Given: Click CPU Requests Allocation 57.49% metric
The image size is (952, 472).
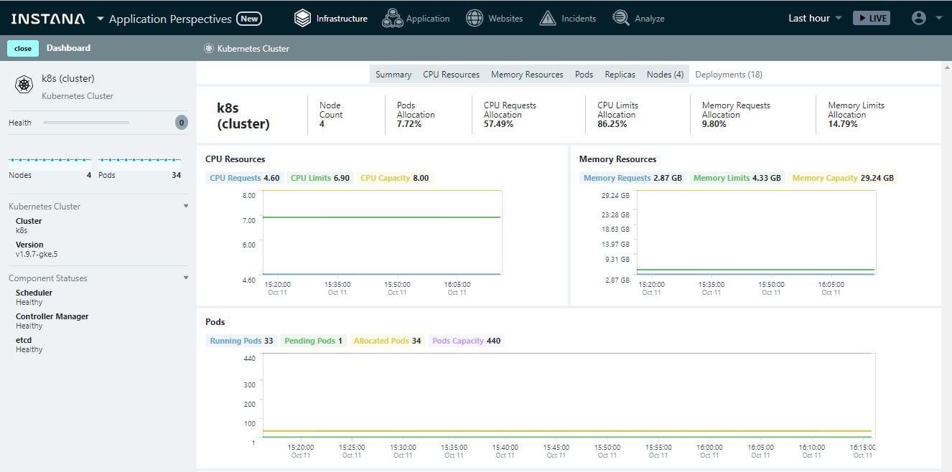Looking at the screenshot, I should [510, 115].
